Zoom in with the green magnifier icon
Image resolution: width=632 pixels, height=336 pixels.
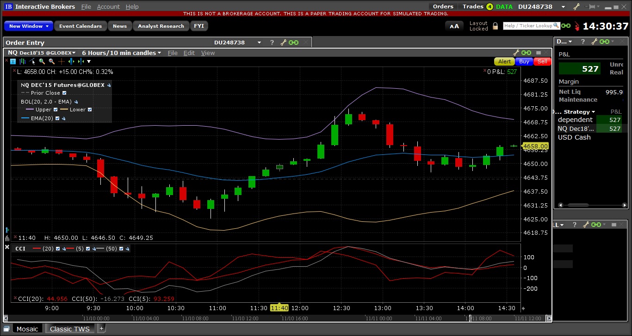point(42,61)
